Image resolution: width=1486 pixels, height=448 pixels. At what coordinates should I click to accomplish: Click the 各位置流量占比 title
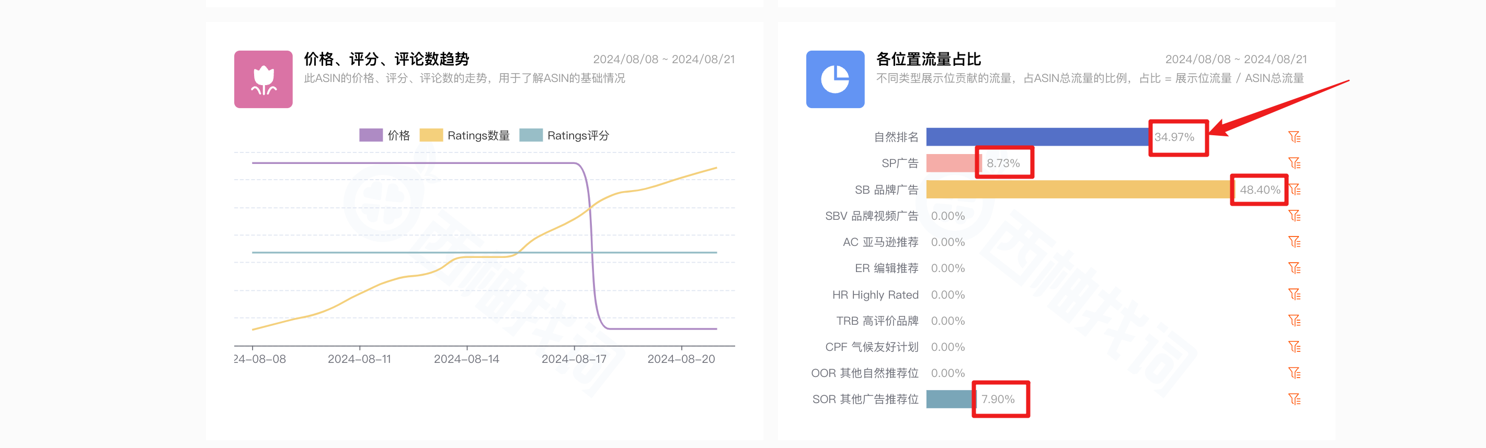(928, 60)
